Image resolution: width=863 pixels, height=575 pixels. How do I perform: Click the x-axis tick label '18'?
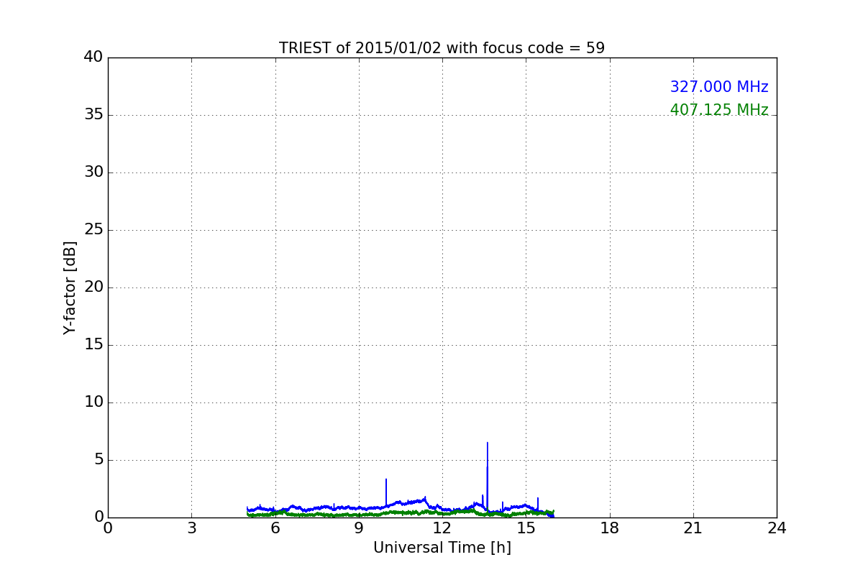[610, 528]
